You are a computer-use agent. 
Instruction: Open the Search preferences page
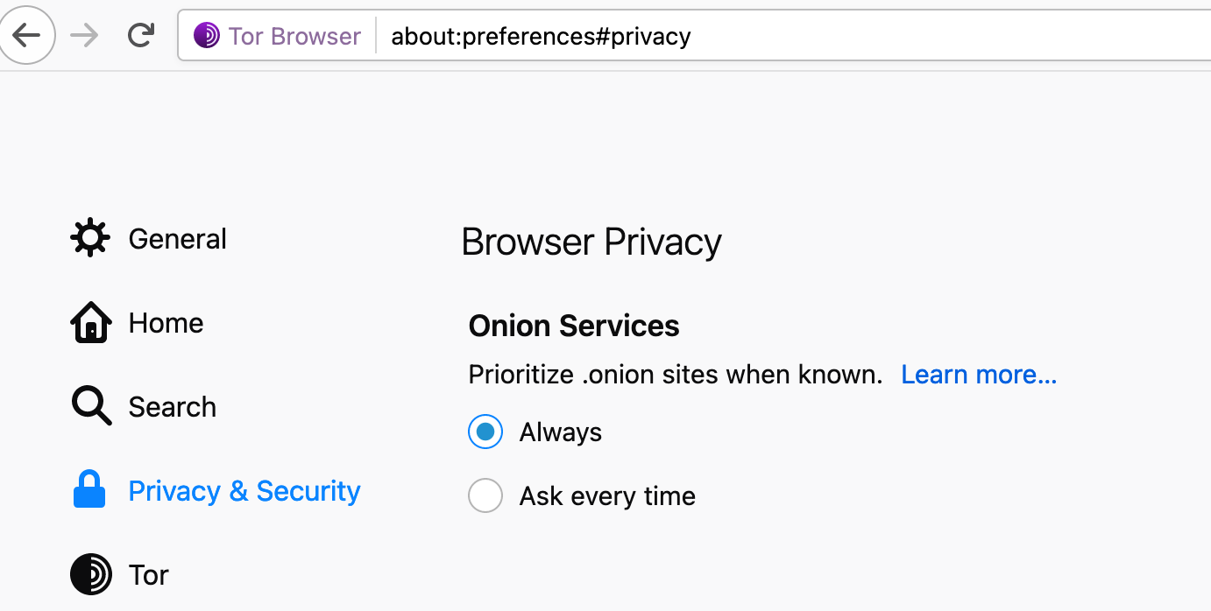172,405
